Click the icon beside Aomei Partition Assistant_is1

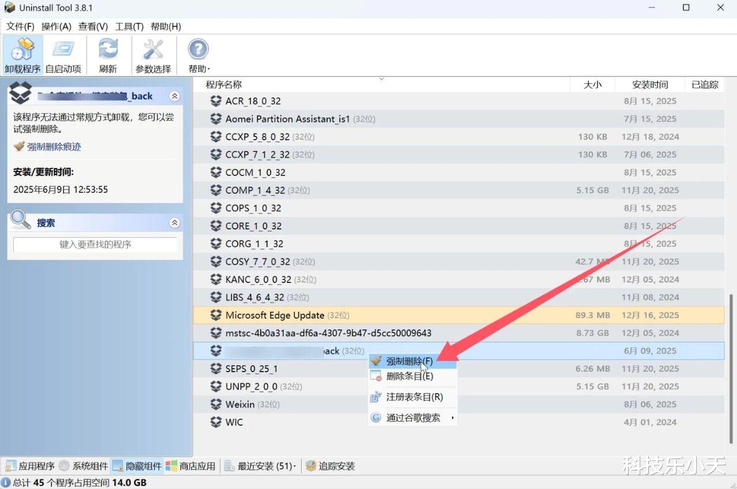pyautogui.click(x=216, y=119)
